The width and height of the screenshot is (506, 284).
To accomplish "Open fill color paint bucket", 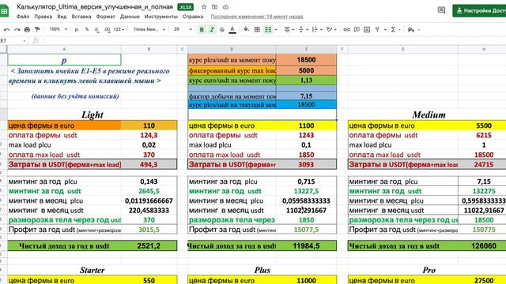I will [246, 30].
